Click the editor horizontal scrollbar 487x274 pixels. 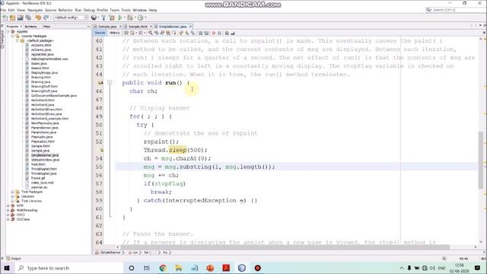pos(285,247)
